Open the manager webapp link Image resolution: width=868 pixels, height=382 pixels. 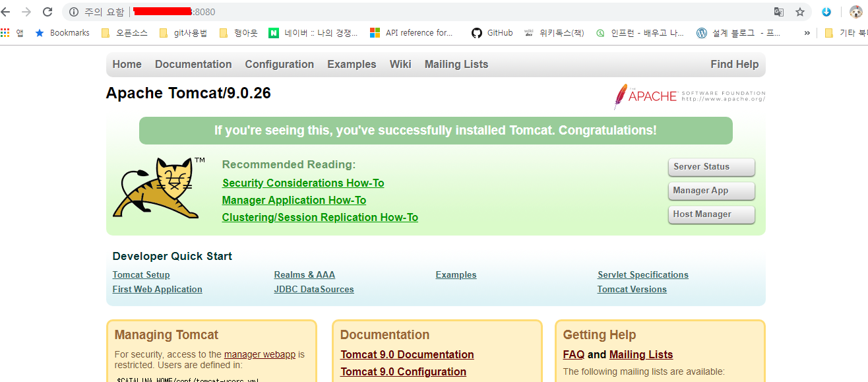[x=260, y=354]
